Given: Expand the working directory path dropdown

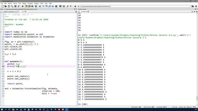Looking at the screenshot, I should point(190,6).
